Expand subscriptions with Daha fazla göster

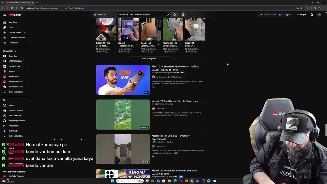[16, 92]
